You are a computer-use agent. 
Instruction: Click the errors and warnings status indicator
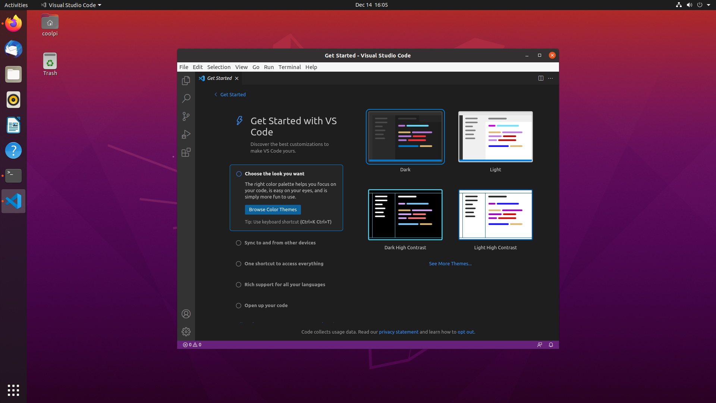click(x=192, y=344)
